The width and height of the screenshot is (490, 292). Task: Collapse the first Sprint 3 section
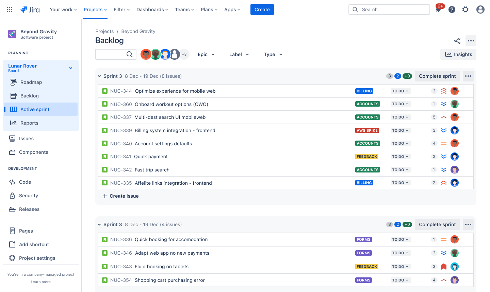tap(99, 76)
